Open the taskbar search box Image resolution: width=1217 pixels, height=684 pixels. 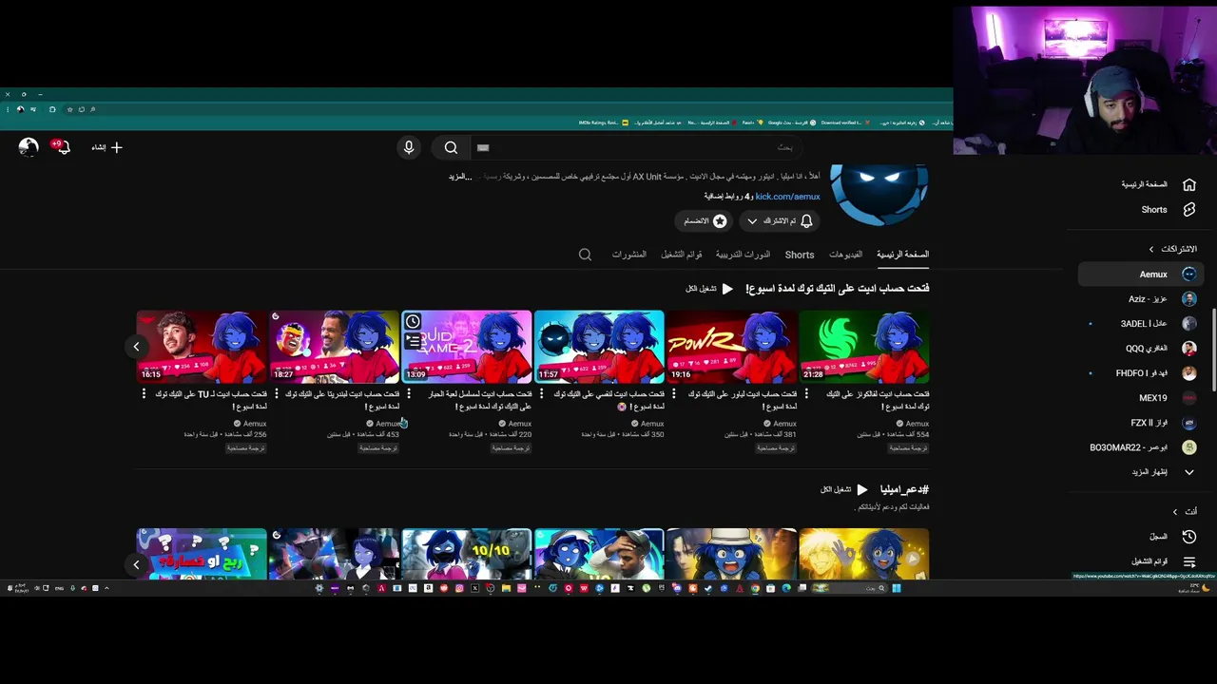pos(847,588)
